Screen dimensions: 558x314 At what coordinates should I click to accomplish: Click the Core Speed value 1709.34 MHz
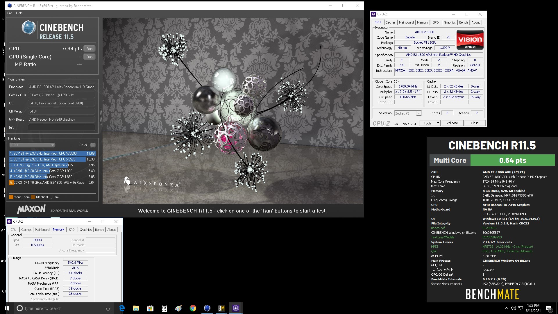pos(408,87)
